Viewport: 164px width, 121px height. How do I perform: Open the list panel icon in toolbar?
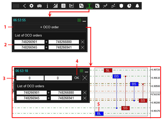point(63,6)
